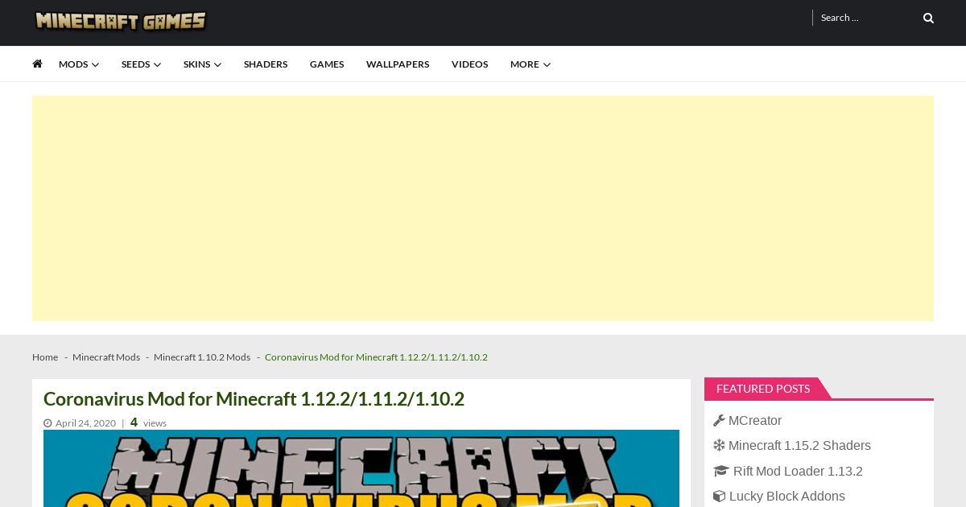Focus the Search input field

click(x=865, y=18)
